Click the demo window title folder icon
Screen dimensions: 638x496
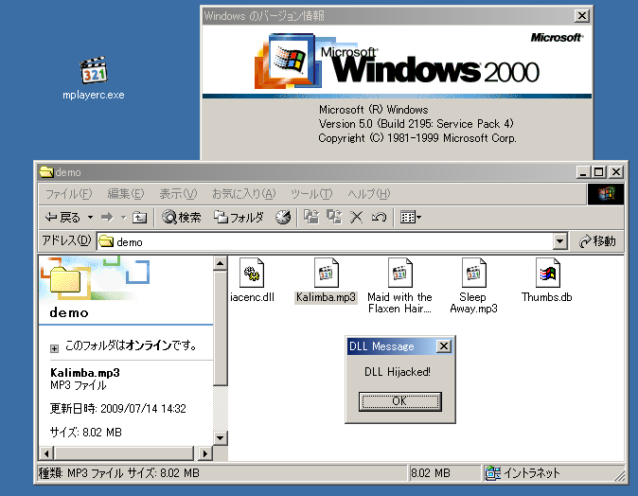click(x=46, y=172)
